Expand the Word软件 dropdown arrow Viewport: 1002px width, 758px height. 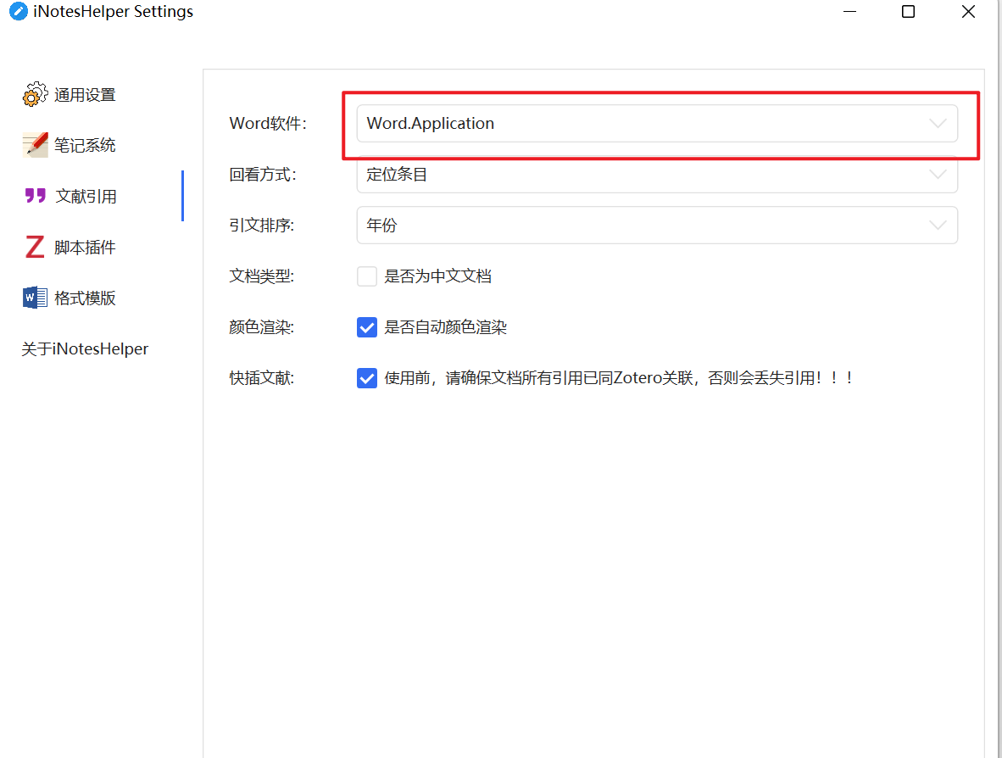point(938,123)
